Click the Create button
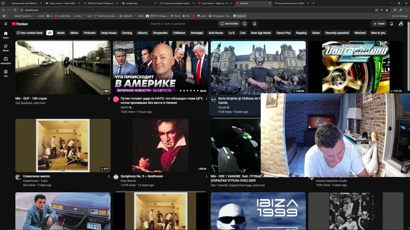Image resolution: width=410 pixels, height=230 pixels. (x=379, y=24)
